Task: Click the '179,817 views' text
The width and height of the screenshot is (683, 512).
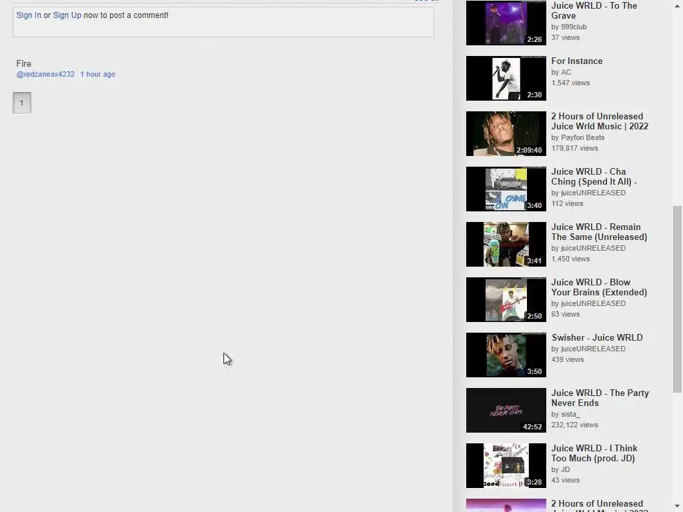Action: (574, 148)
